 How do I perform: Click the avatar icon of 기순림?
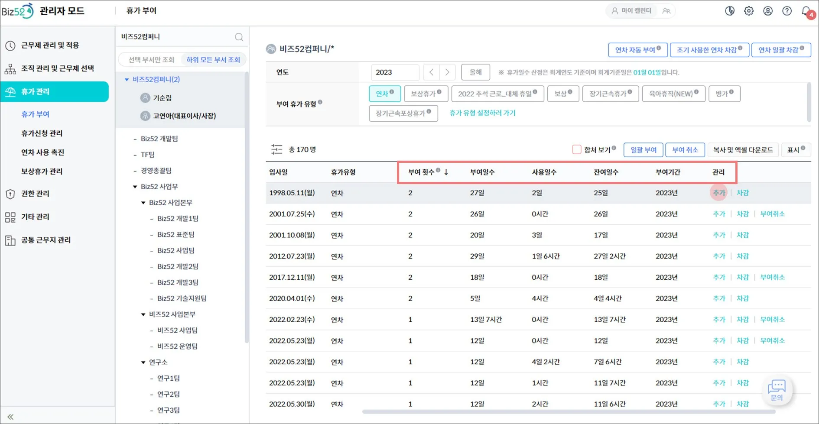tap(145, 98)
